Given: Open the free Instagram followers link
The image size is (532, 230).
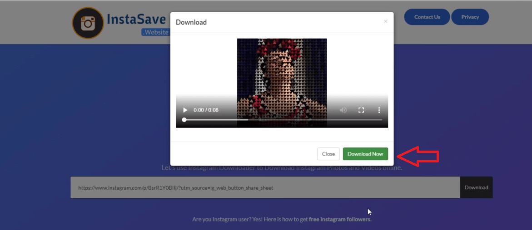Looking at the screenshot, I should (x=340, y=220).
